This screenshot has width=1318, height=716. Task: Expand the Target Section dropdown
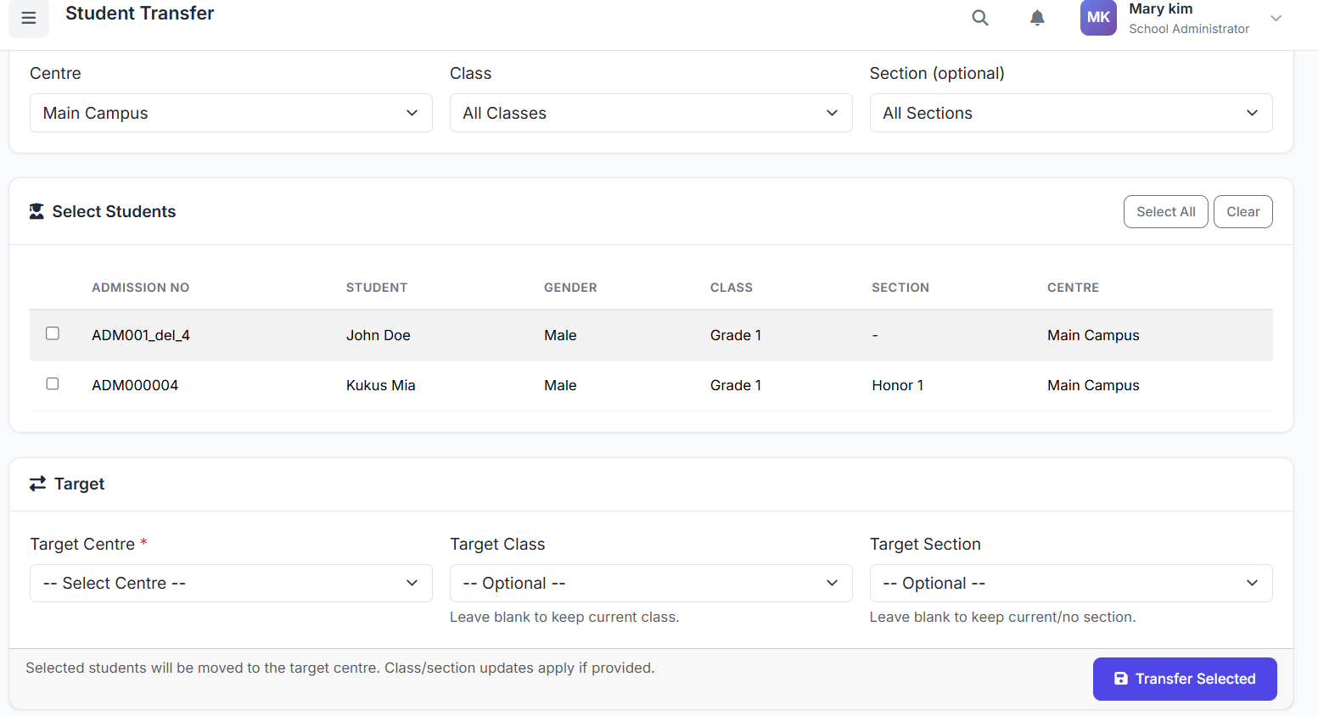[x=1070, y=583]
